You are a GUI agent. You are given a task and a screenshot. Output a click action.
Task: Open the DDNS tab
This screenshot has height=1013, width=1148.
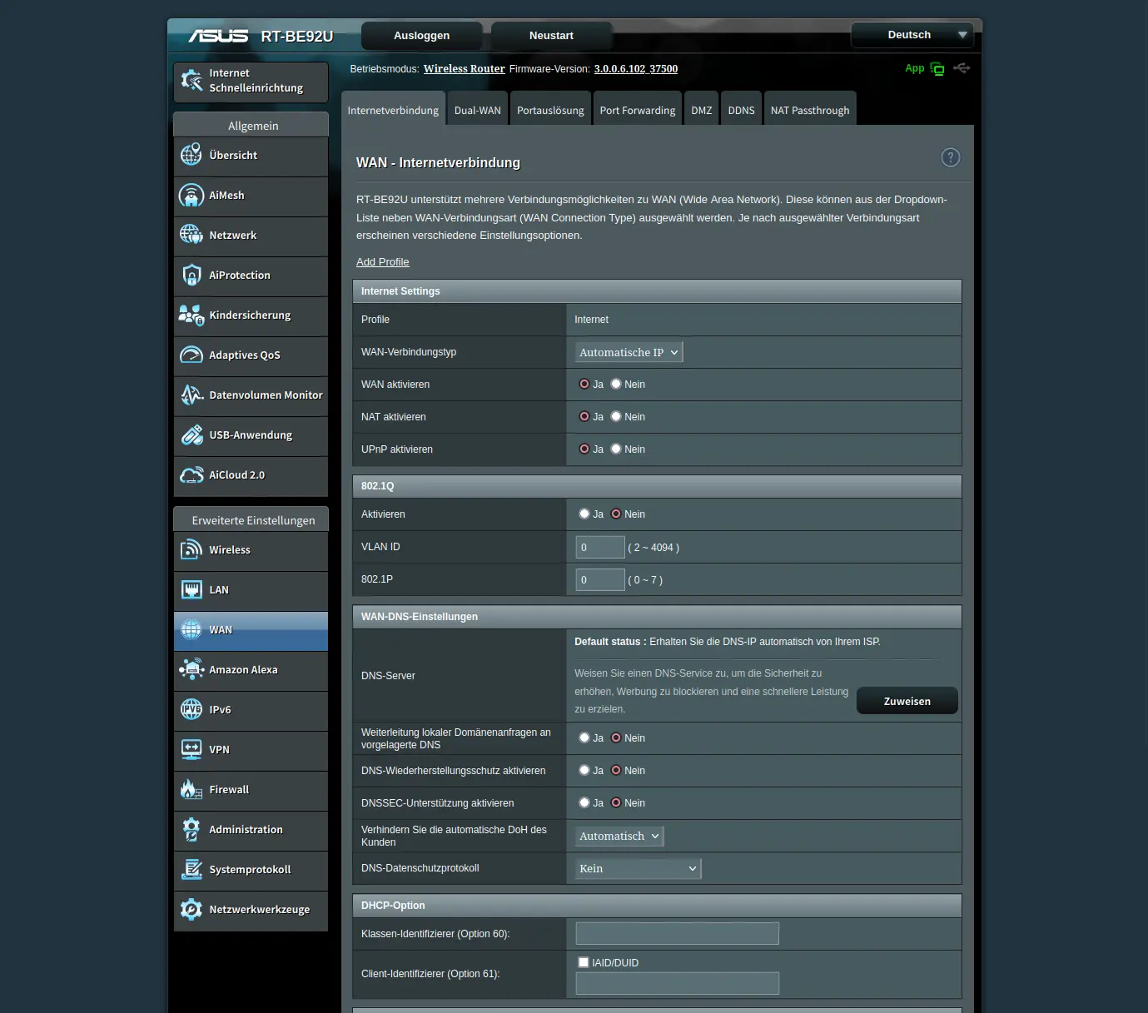741,111
